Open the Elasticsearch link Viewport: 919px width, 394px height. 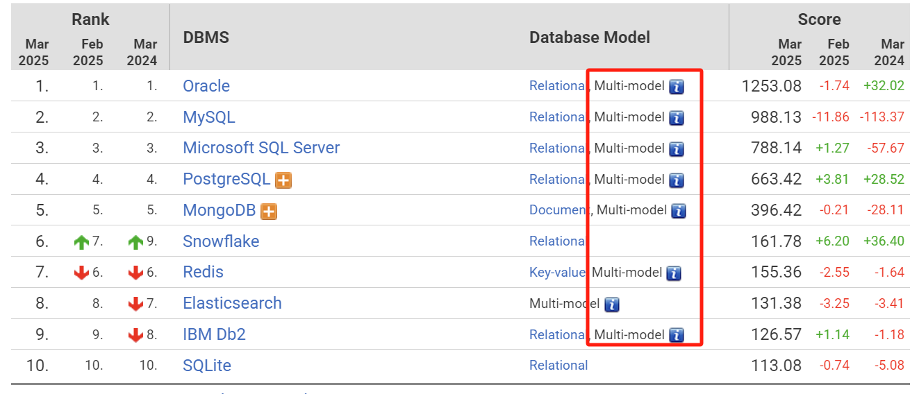click(x=232, y=303)
